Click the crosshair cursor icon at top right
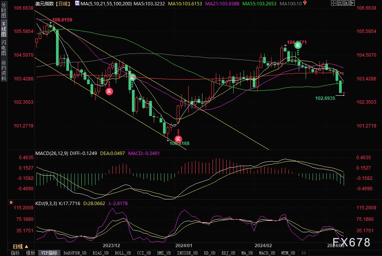The image size is (382, 256). tap(334, 3)
